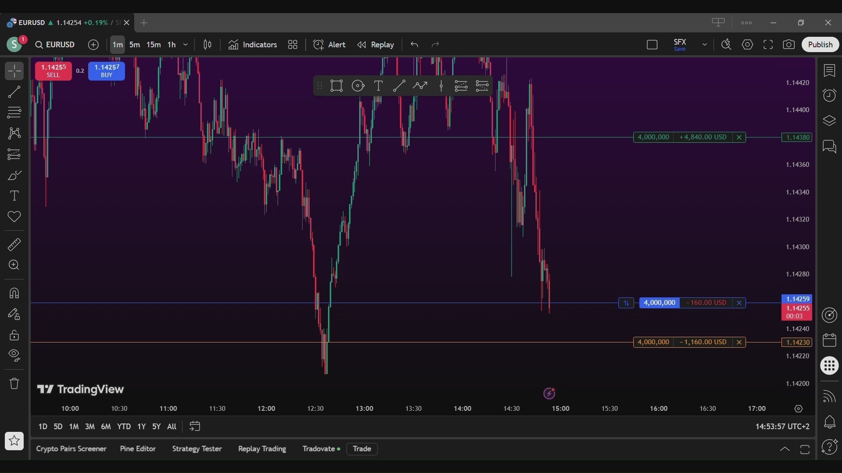Viewport: 842px width, 473px height.
Task: Create an Alert
Action: tap(329, 45)
